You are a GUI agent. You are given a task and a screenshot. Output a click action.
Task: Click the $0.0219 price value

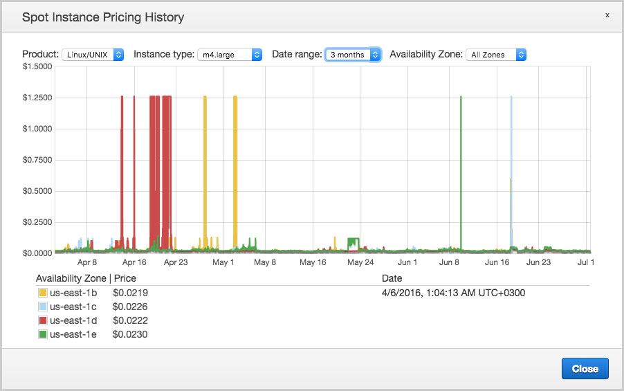(131, 293)
